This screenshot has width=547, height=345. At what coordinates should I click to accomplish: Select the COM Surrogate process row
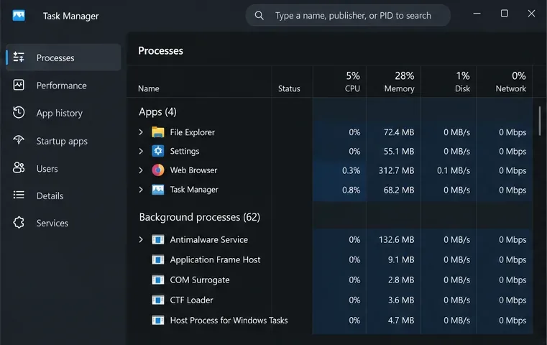329,280
